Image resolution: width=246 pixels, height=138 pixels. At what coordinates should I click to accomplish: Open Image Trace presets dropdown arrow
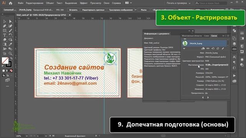pyautogui.click(x=136, y=10)
